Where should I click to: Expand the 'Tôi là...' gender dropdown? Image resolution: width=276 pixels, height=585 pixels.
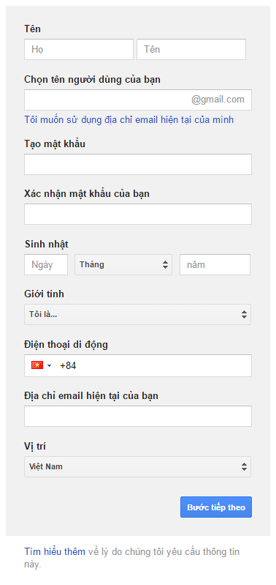pyautogui.click(x=137, y=315)
